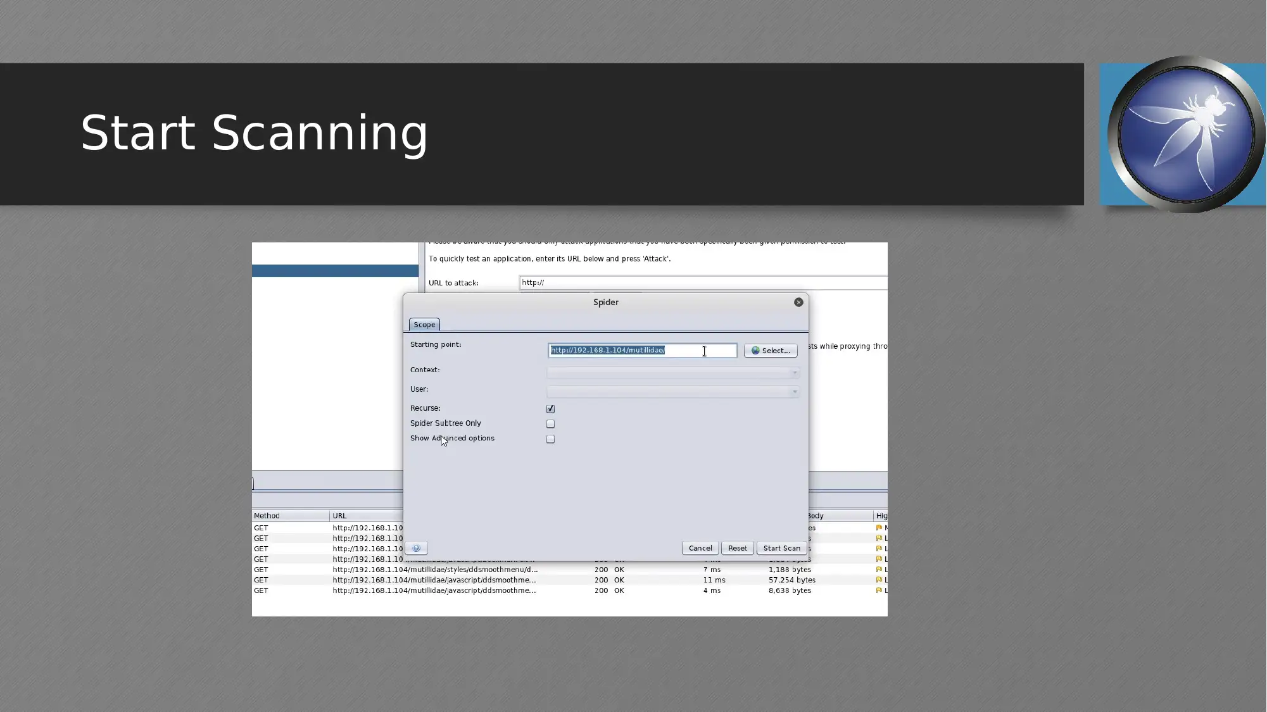Select the Scope tab in Spider dialog
Image resolution: width=1267 pixels, height=712 pixels.
[x=425, y=324]
